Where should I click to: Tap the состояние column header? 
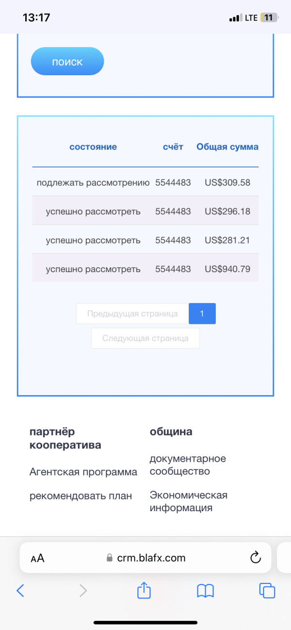[x=93, y=147]
